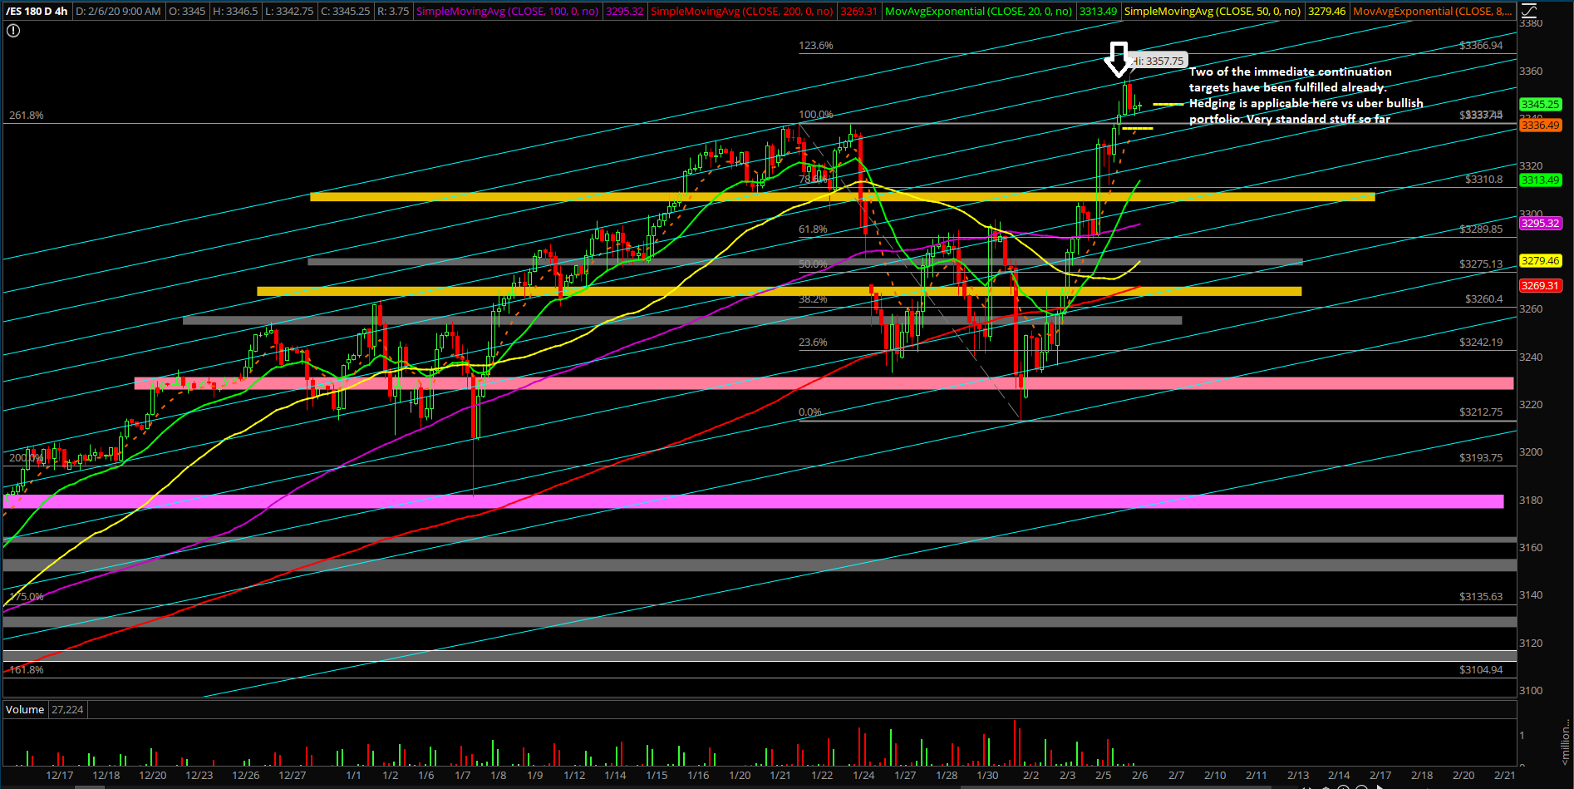
Task: Click the $3260.4 Fibonacci price label
Action: point(1483,299)
